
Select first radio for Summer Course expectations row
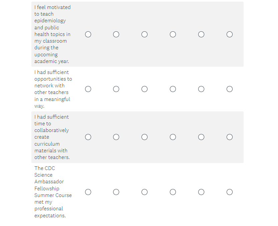tap(88, 192)
